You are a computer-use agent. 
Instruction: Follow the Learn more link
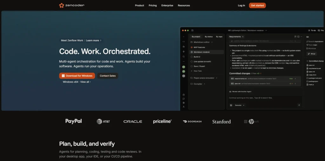(94, 41)
